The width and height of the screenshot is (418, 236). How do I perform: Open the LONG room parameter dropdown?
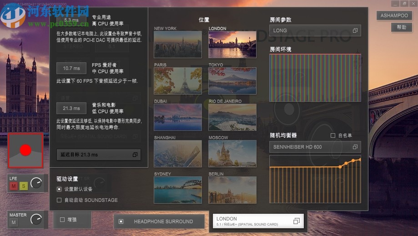[315, 30]
